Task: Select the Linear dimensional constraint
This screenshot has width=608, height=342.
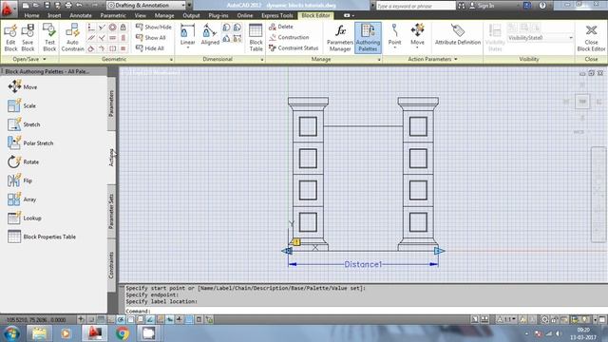Action: click(x=188, y=35)
